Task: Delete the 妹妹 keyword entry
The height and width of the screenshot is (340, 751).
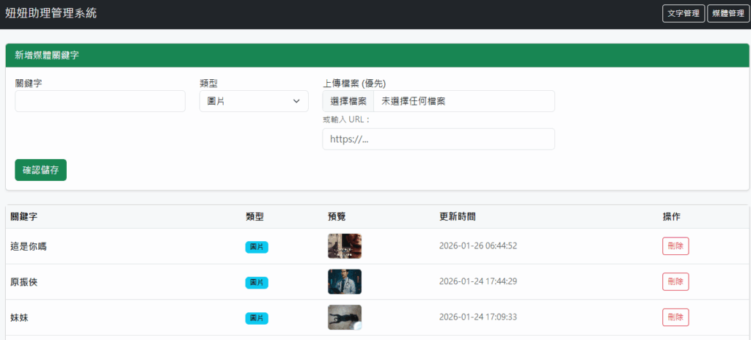Action: [x=675, y=317]
